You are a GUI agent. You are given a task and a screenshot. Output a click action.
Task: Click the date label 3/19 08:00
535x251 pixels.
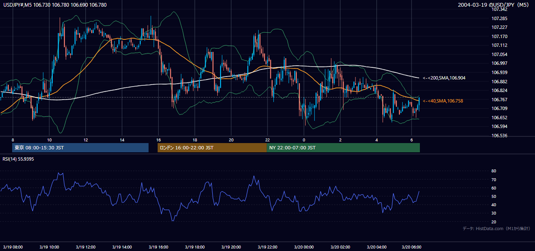click(13, 247)
